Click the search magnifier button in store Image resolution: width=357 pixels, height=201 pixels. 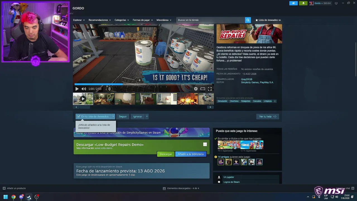(248, 20)
